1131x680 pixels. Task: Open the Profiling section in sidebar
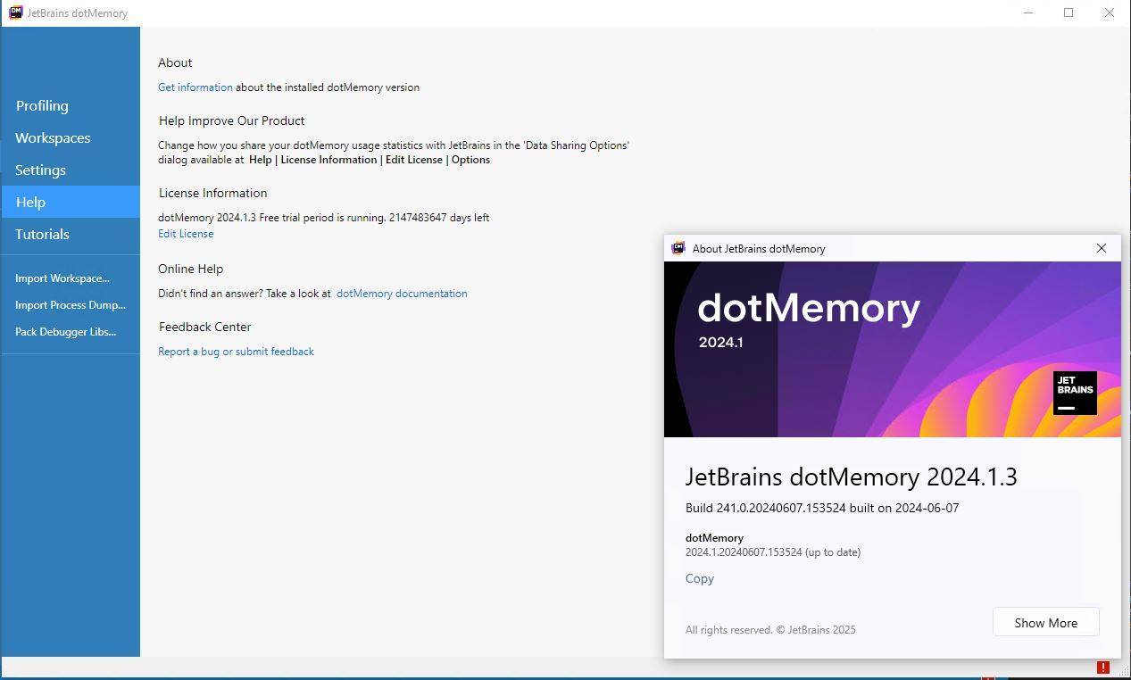[x=71, y=105]
